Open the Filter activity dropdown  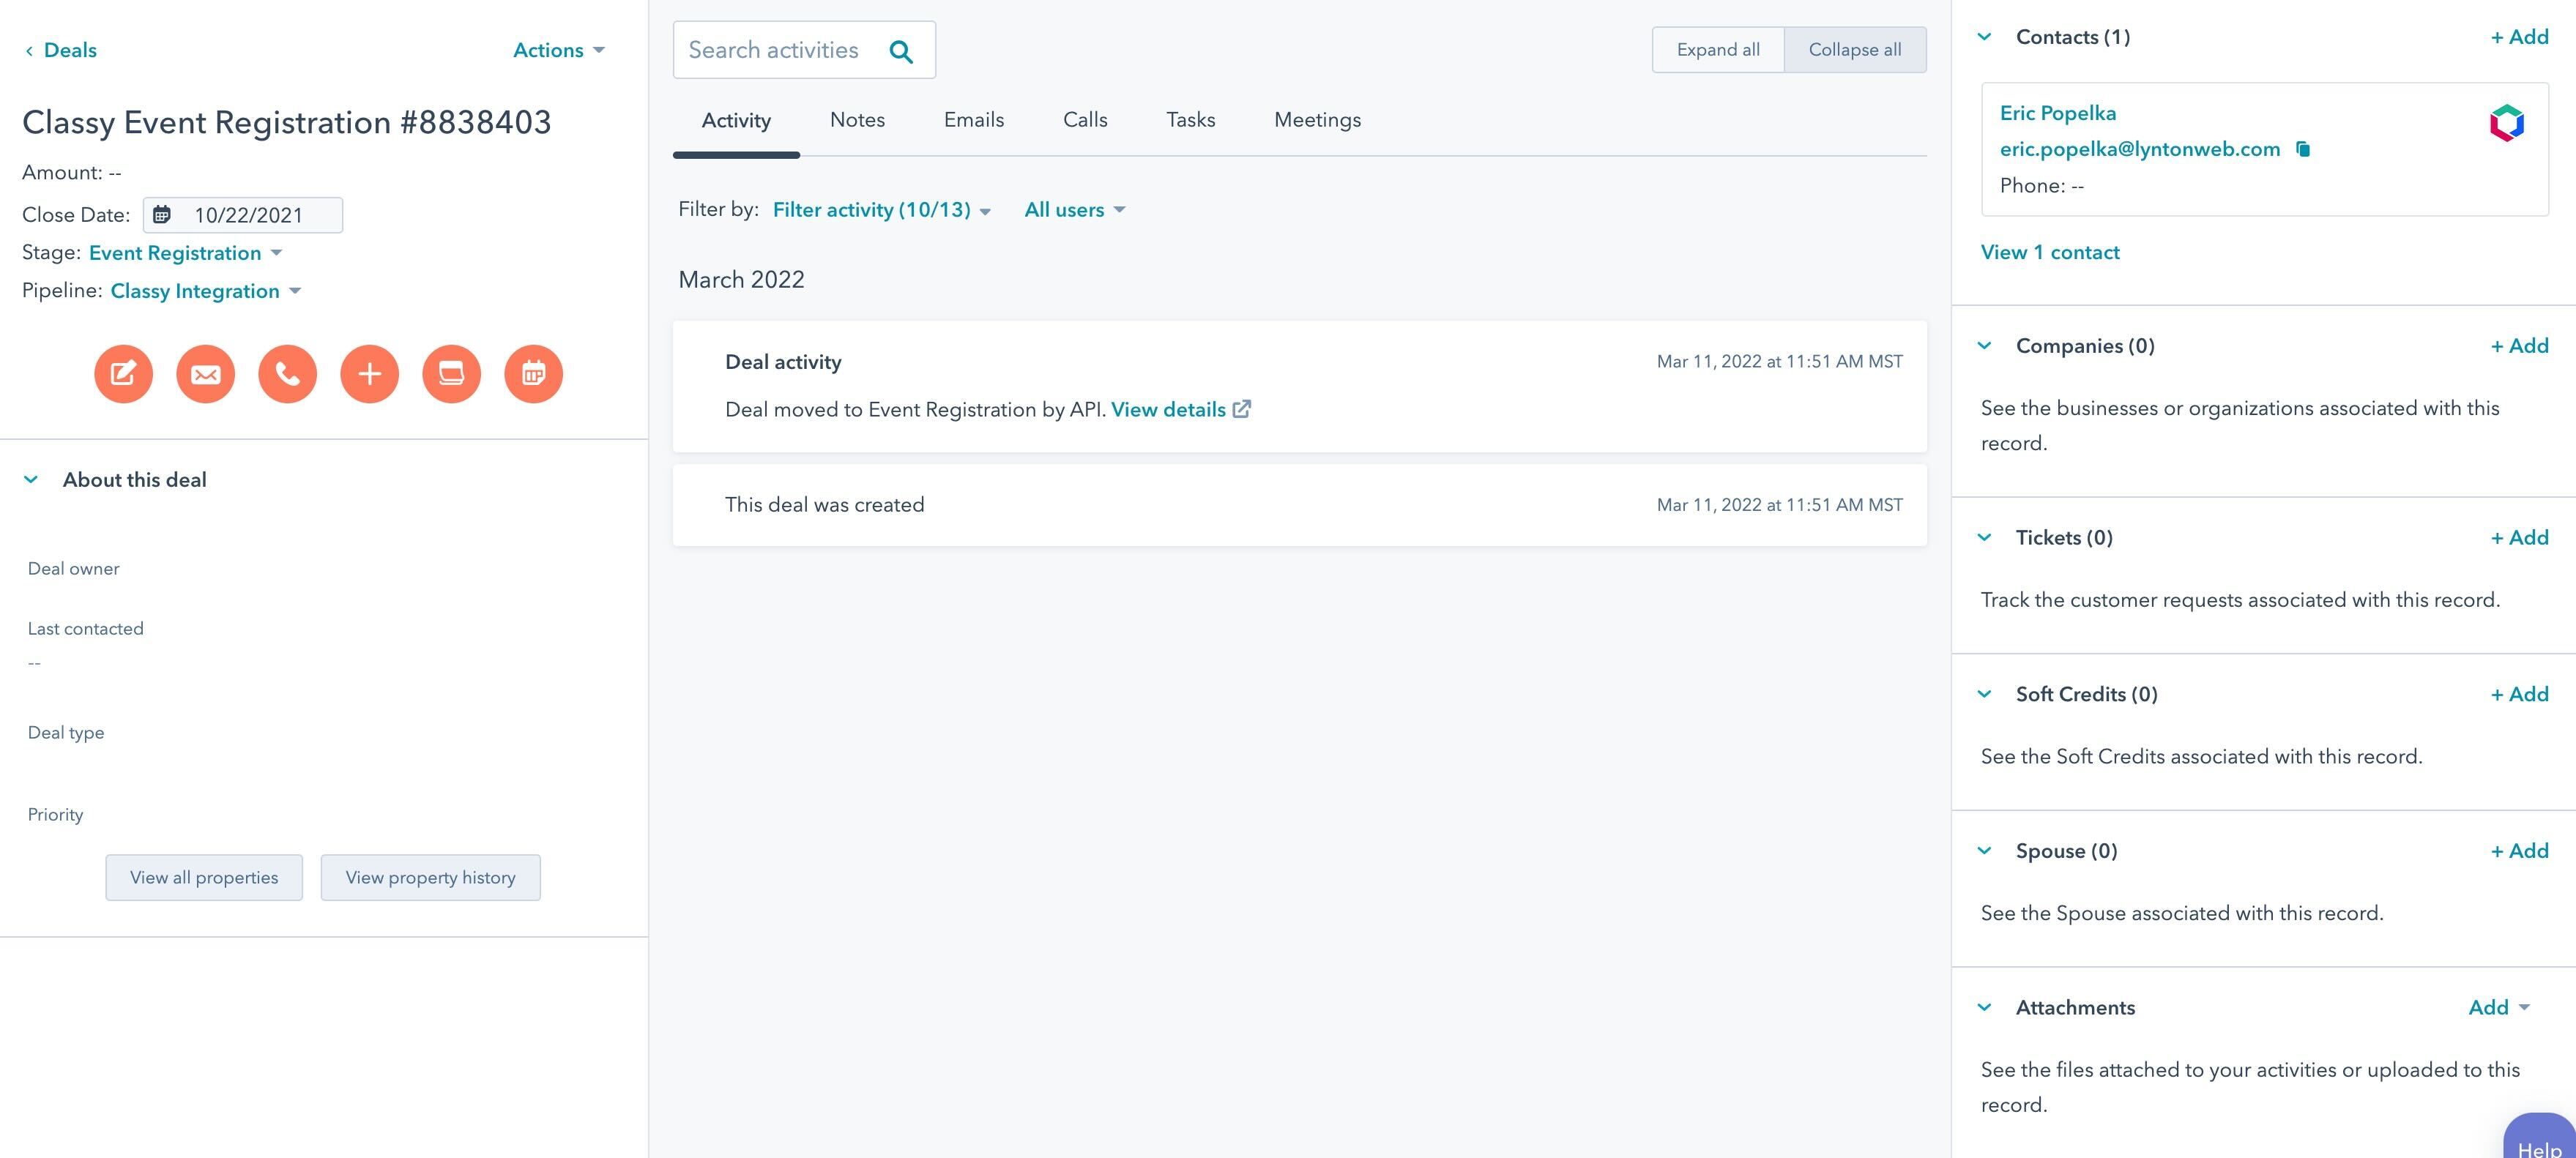(x=881, y=210)
